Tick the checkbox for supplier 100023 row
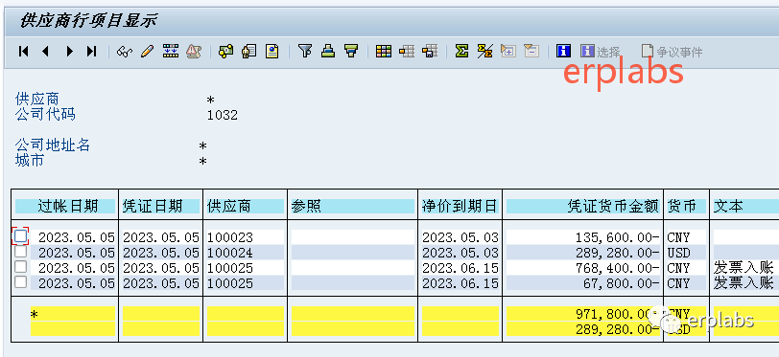Image resolution: width=779 pixels, height=357 pixels. click(x=20, y=236)
